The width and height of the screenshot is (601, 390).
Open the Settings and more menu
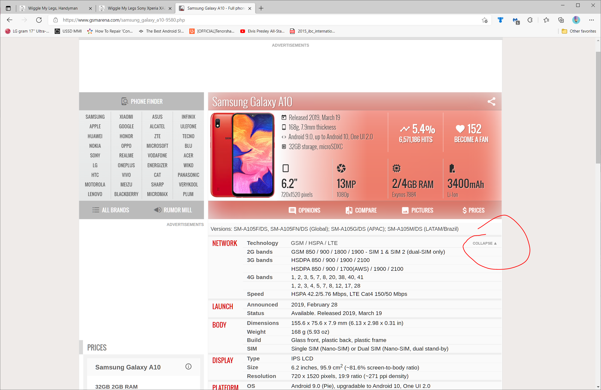(591, 20)
